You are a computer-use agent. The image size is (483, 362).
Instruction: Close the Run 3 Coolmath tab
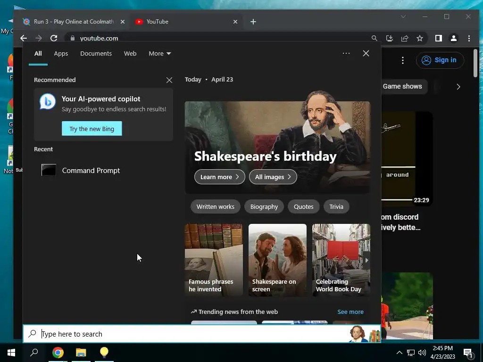pos(123,22)
